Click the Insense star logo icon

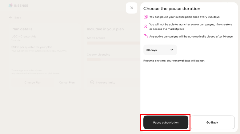11,6
